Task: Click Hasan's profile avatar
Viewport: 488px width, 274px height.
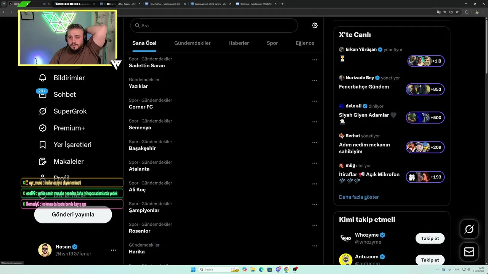Action: coord(45,250)
